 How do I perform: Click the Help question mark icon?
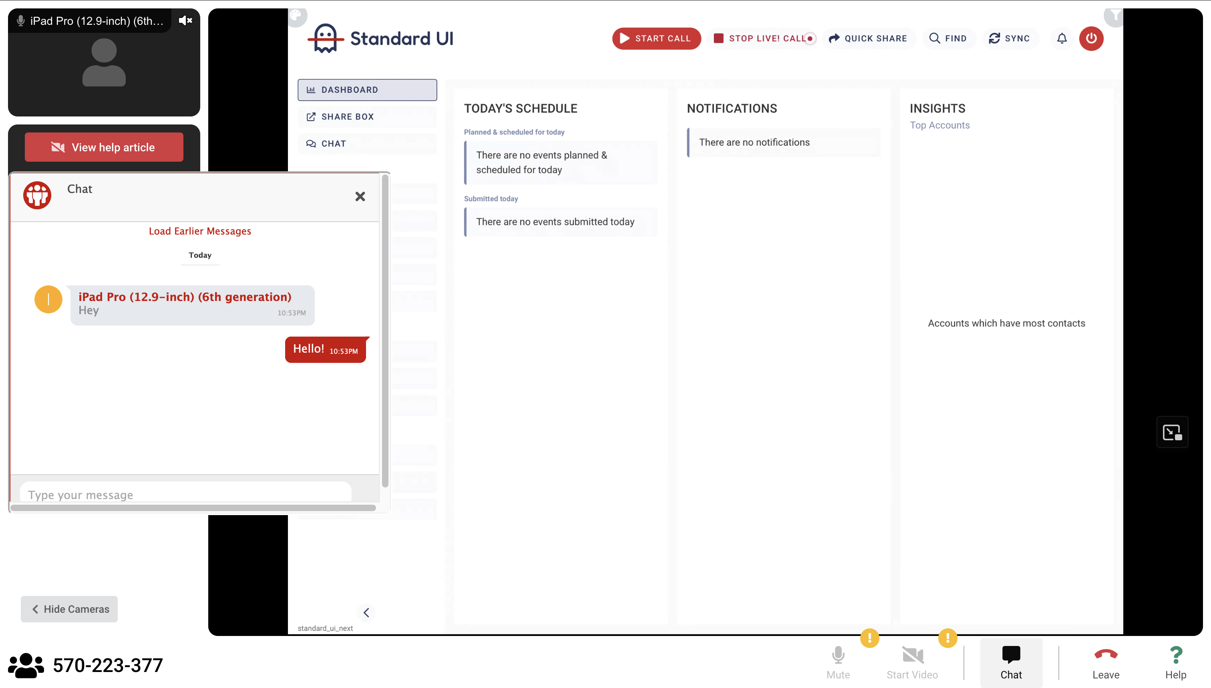[x=1175, y=655]
